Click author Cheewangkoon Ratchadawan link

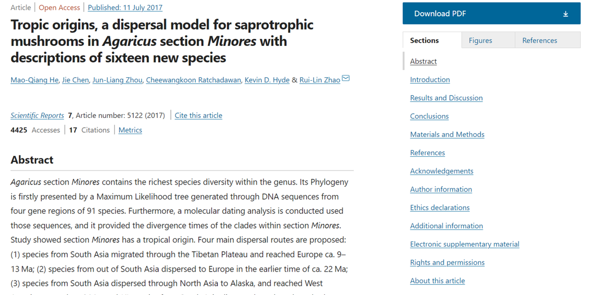point(194,80)
